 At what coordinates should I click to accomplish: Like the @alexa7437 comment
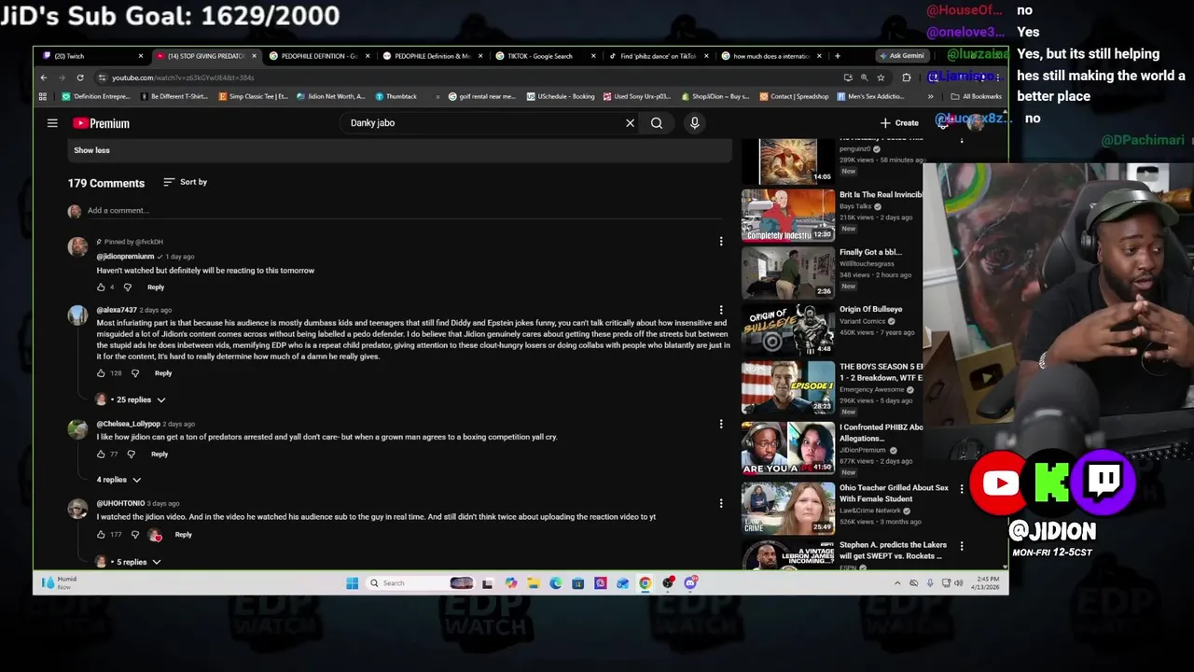[x=101, y=373]
